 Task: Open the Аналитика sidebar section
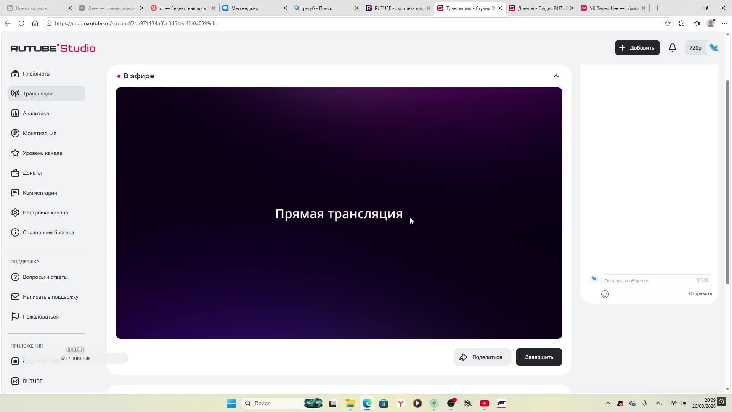pos(47,113)
